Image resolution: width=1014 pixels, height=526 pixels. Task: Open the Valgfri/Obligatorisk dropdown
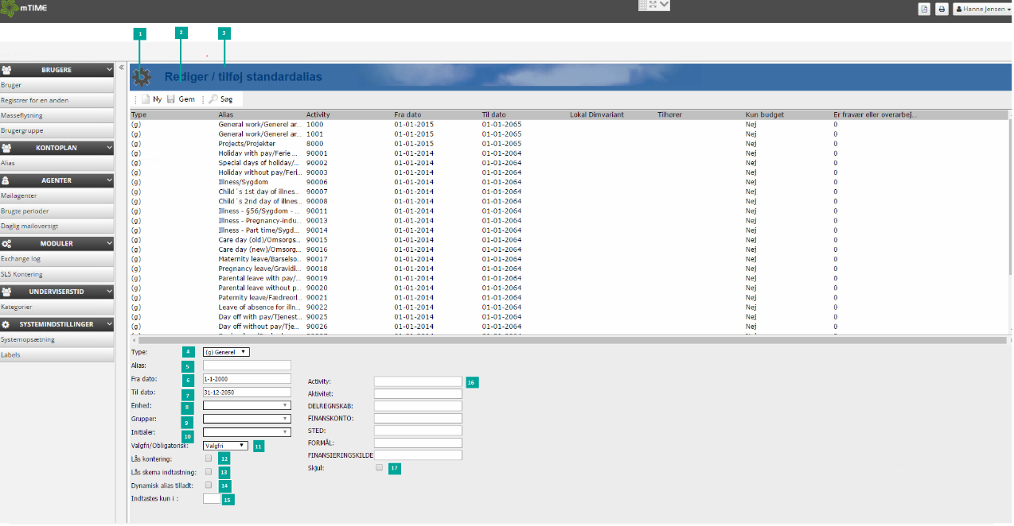[226, 446]
